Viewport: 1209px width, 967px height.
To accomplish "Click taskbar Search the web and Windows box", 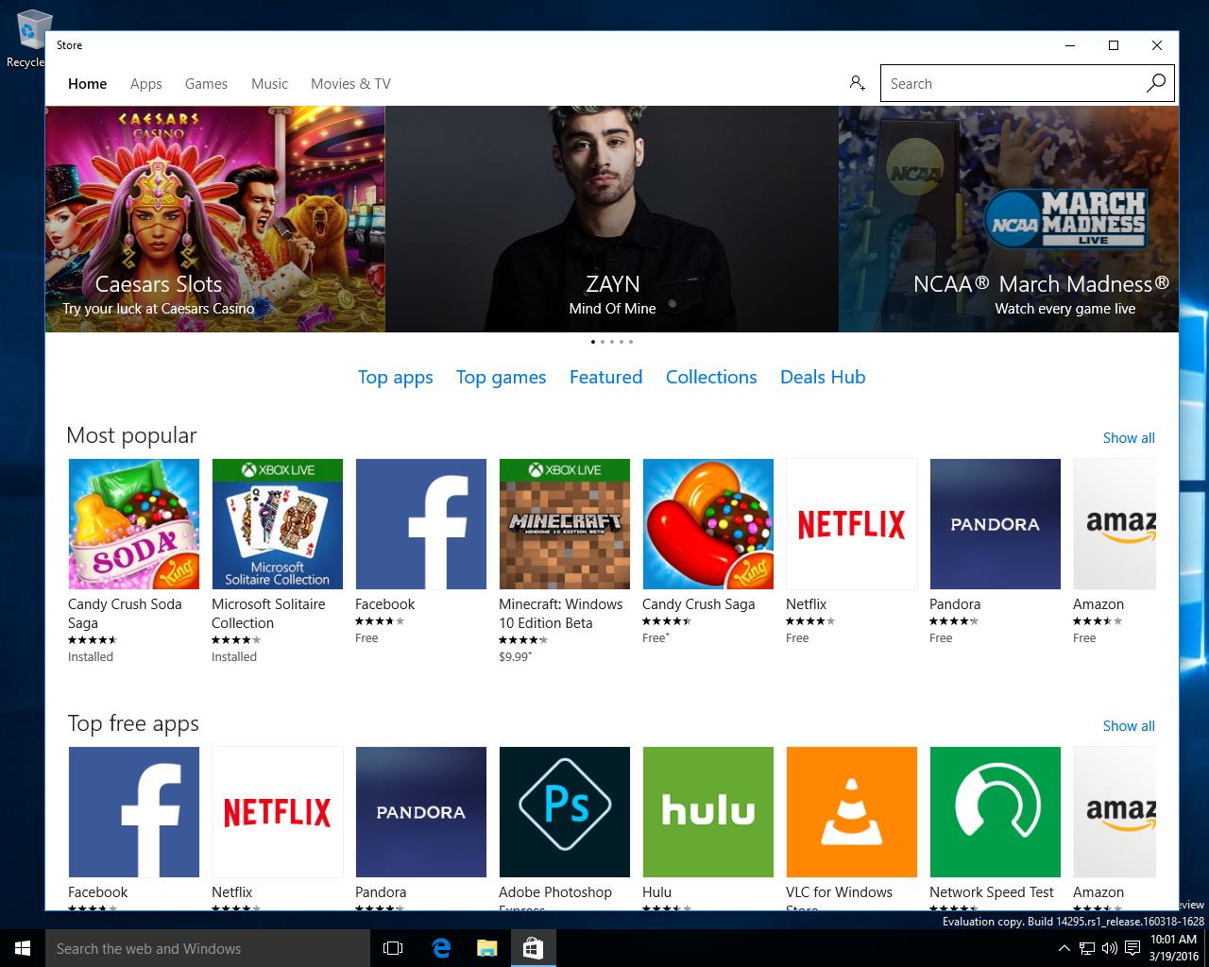I will click(x=207, y=948).
